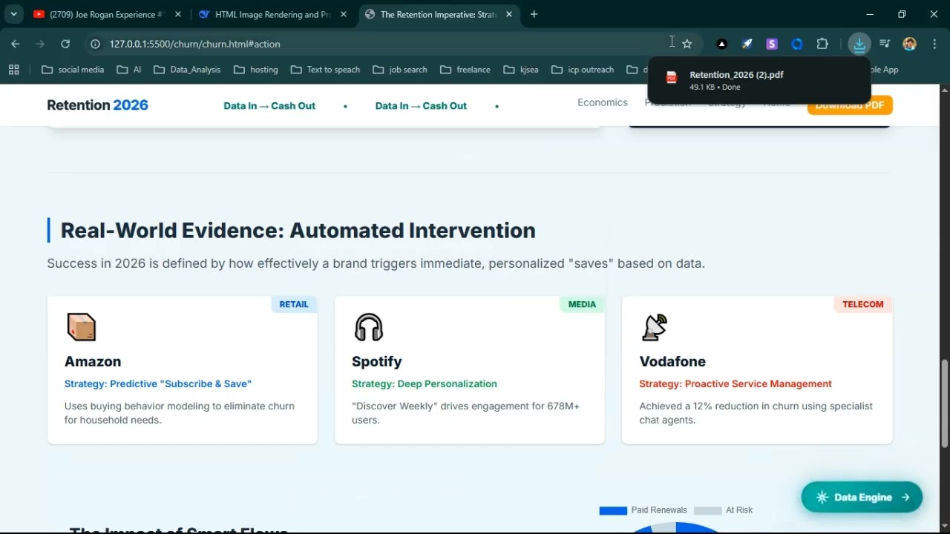Go back using the browser back arrow
This screenshot has width=950, height=534.
point(16,44)
